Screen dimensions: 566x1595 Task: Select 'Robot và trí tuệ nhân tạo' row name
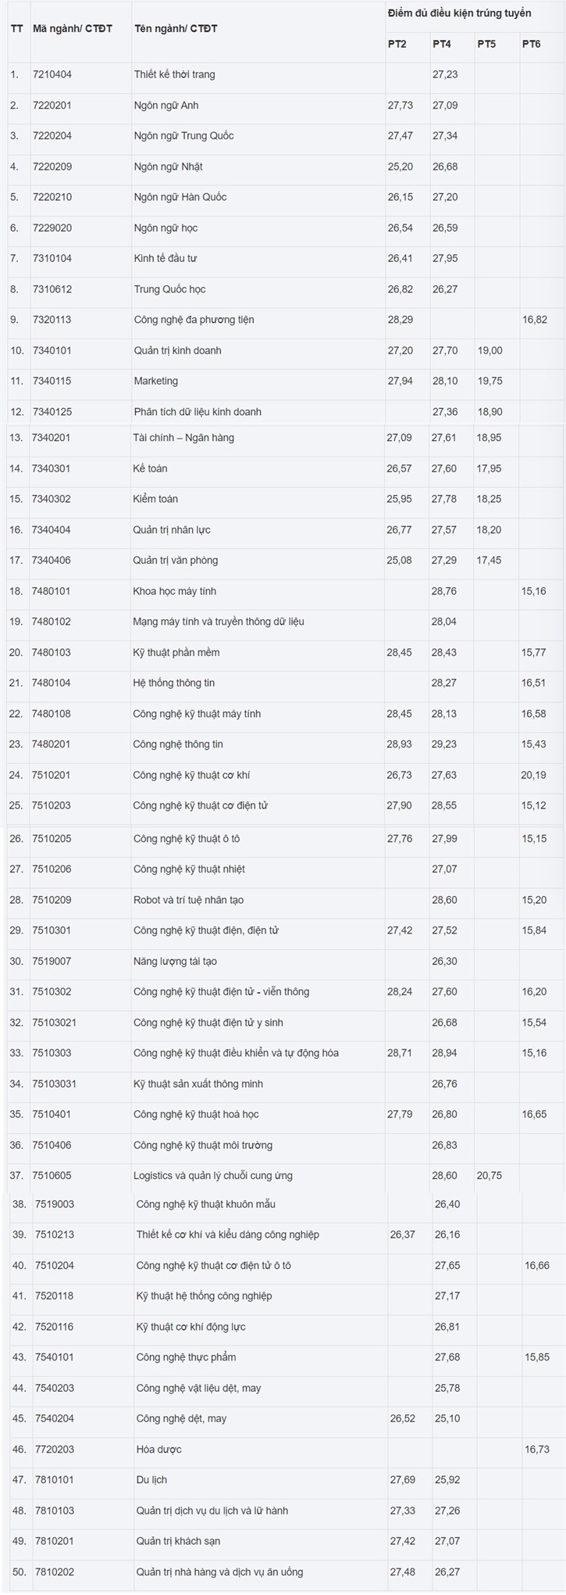(x=188, y=900)
